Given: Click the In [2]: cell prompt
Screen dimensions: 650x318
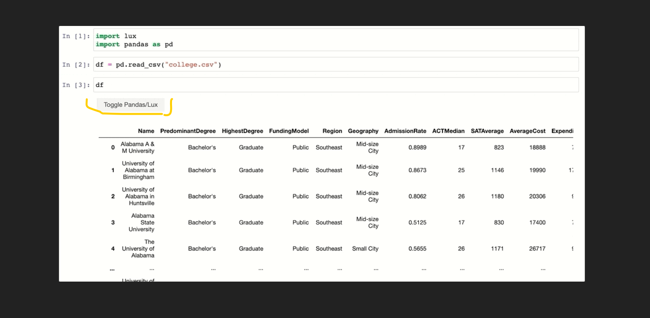Looking at the screenshot, I should 76,65.
